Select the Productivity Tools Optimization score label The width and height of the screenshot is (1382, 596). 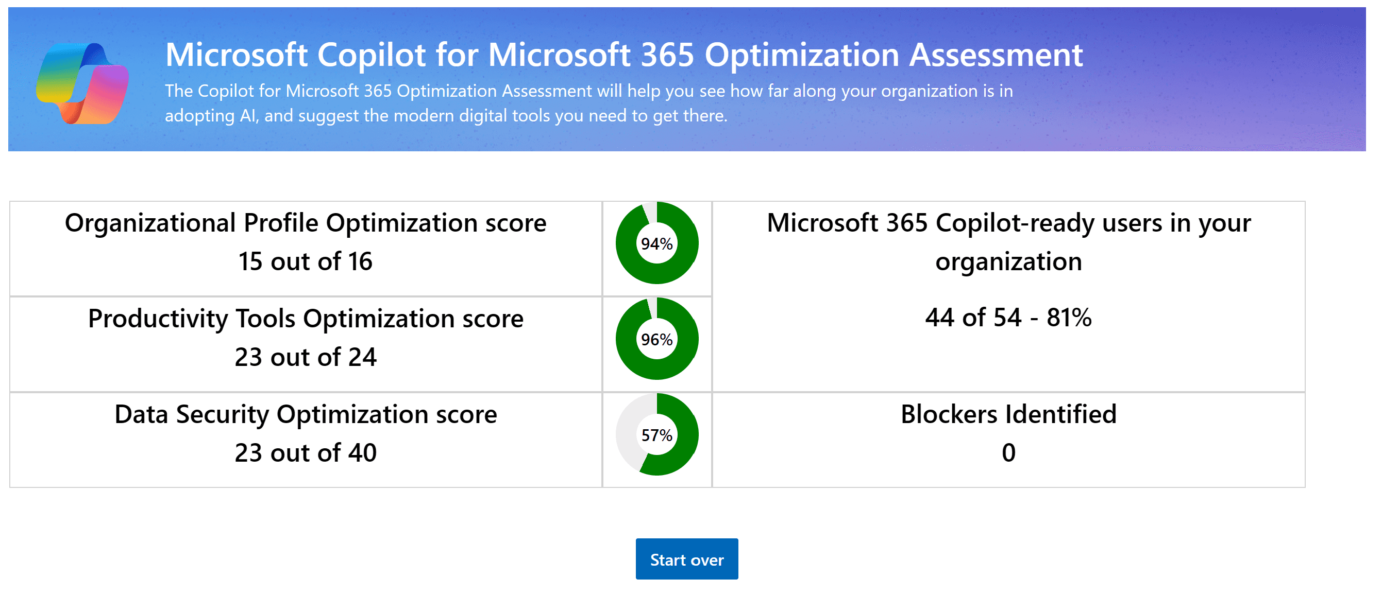[x=305, y=319]
